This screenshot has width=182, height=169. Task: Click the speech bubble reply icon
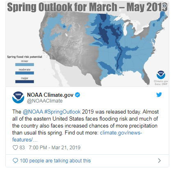coord(15,161)
